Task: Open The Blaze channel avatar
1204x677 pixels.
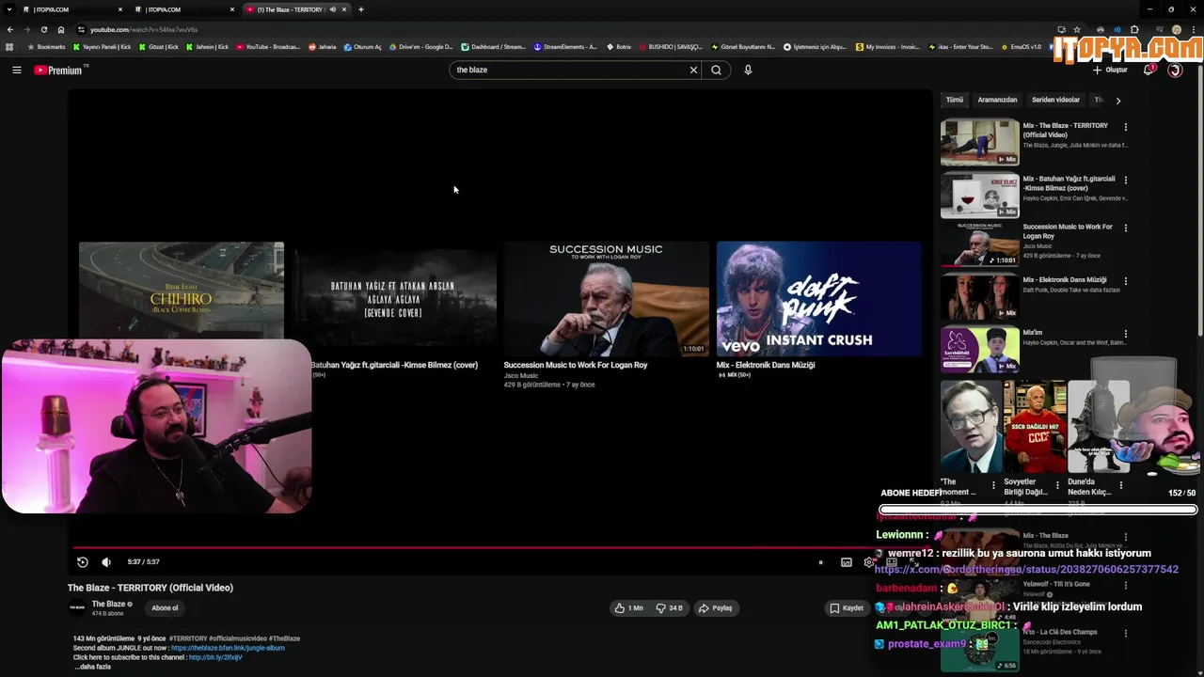Action: [x=77, y=607]
